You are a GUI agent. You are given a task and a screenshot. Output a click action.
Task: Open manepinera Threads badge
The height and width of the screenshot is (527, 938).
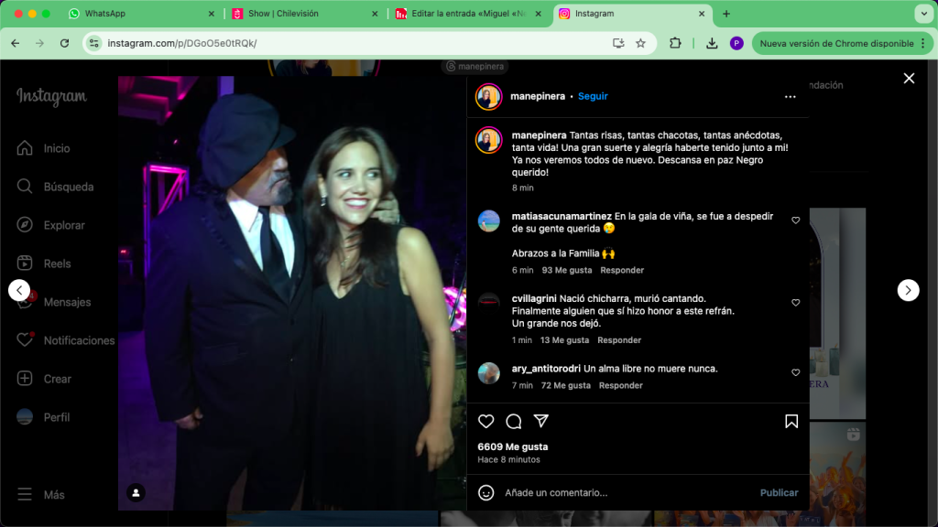click(x=475, y=66)
